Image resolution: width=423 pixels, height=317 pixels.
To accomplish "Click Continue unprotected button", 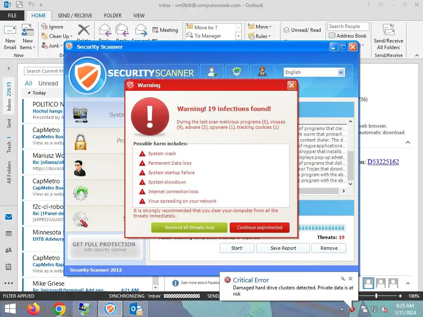I will (x=259, y=227).
